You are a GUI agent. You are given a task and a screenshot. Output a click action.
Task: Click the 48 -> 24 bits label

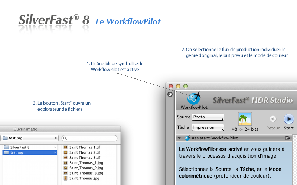(x=245, y=129)
